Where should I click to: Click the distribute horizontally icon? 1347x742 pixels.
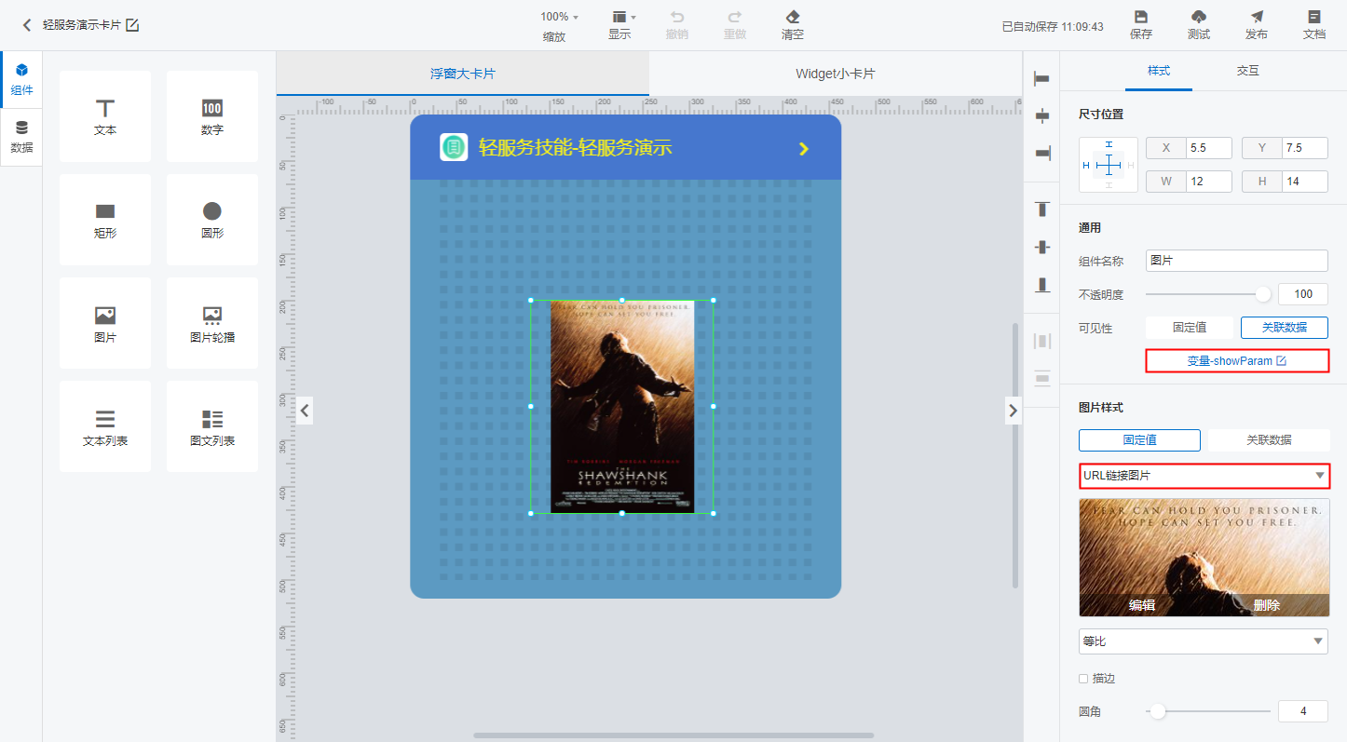(1042, 341)
